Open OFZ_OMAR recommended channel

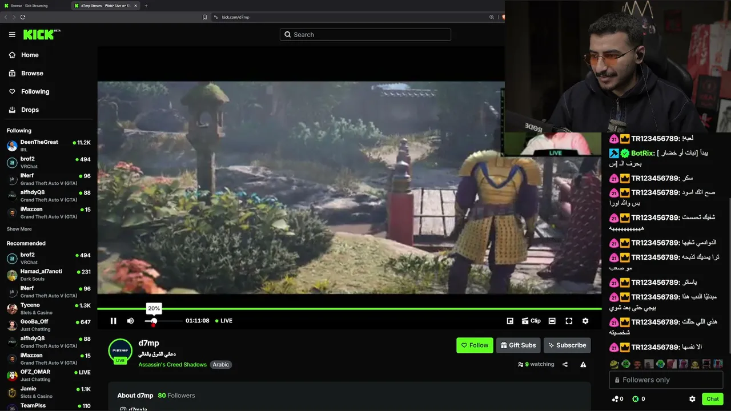pyautogui.click(x=49, y=376)
